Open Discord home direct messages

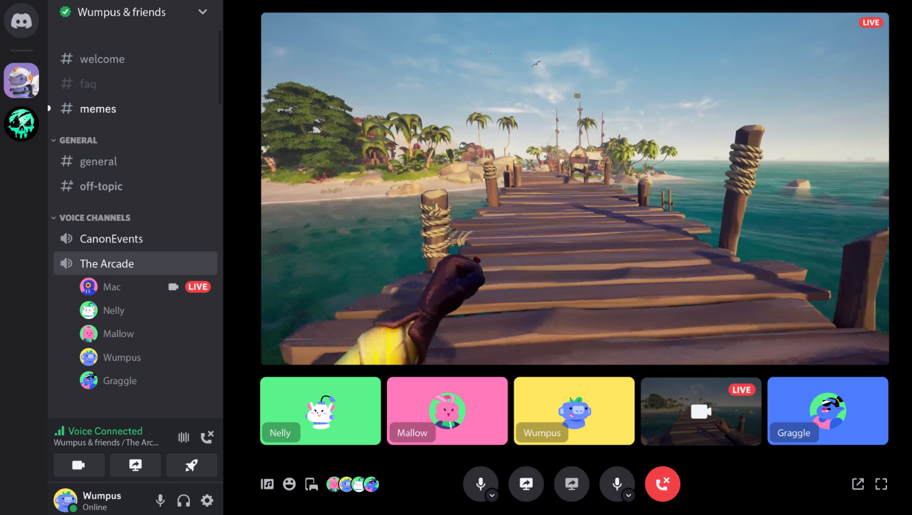[21, 21]
